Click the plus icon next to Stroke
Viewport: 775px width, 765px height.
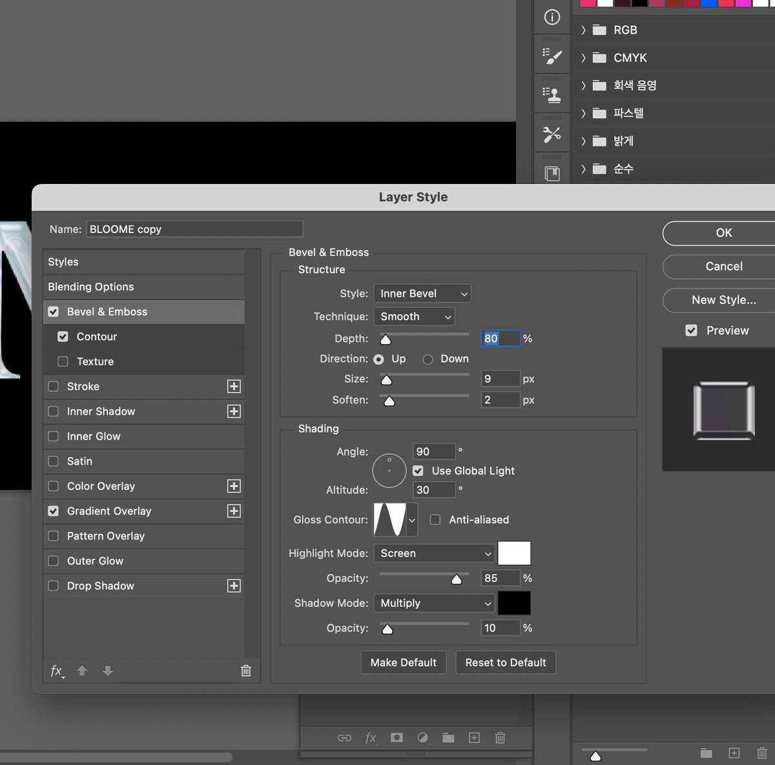click(234, 386)
